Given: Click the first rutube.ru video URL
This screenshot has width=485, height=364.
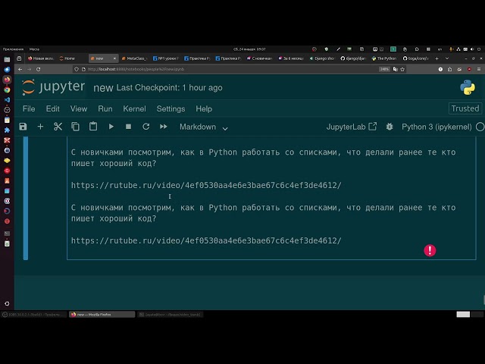Looking at the screenshot, I should coord(206,185).
